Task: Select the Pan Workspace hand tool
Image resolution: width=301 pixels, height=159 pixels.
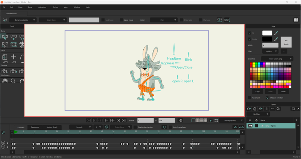Action: pos(5,81)
